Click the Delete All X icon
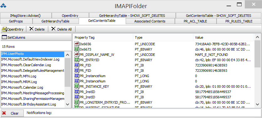The width and height of the screenshot is (262, 118). click(53, 29)
